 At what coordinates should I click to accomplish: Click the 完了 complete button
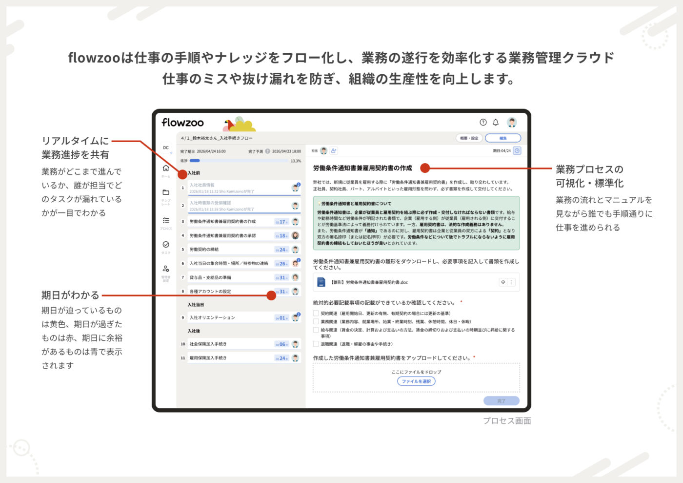(x=502, y=401)
